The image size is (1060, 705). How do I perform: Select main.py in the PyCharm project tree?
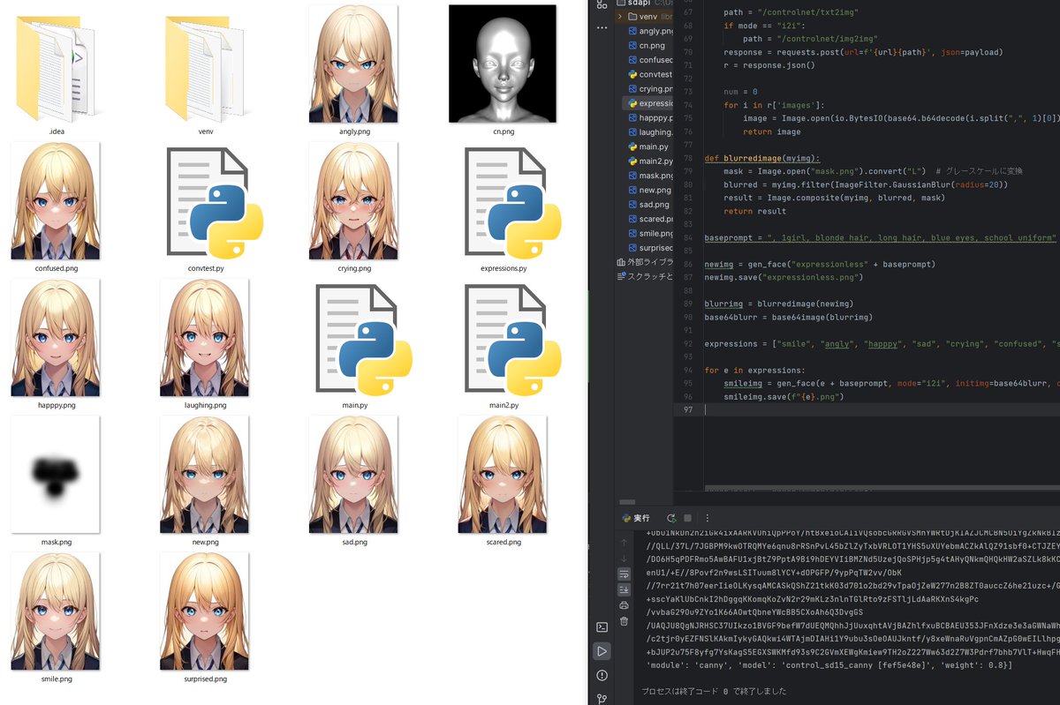(648, 146)
